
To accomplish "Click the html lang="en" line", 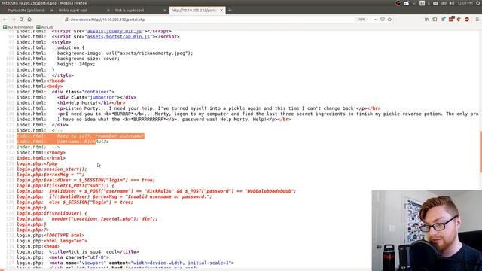I will (52, 241).
